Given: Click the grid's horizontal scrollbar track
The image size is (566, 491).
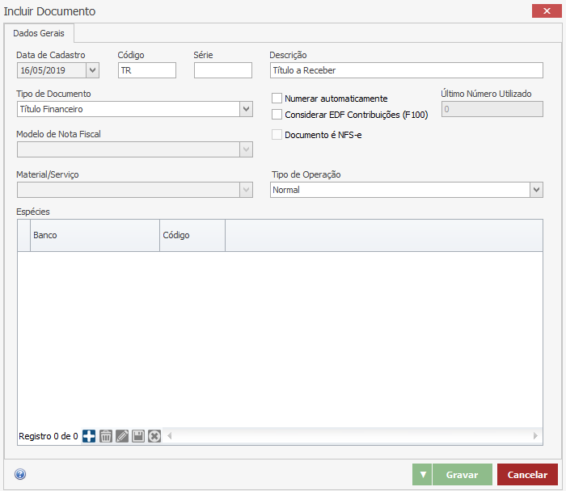Looking at the screenshot, I should (x=348, y=436).
